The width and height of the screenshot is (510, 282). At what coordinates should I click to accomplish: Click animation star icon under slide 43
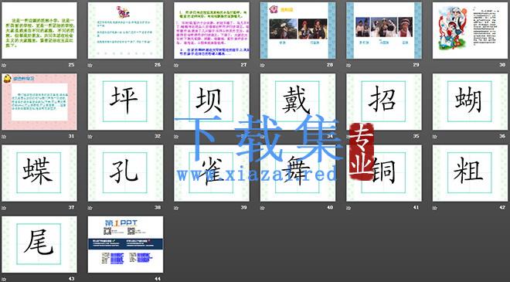[4, 279]
